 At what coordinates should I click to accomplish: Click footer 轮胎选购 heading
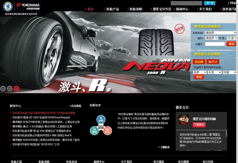click(44, 162)
